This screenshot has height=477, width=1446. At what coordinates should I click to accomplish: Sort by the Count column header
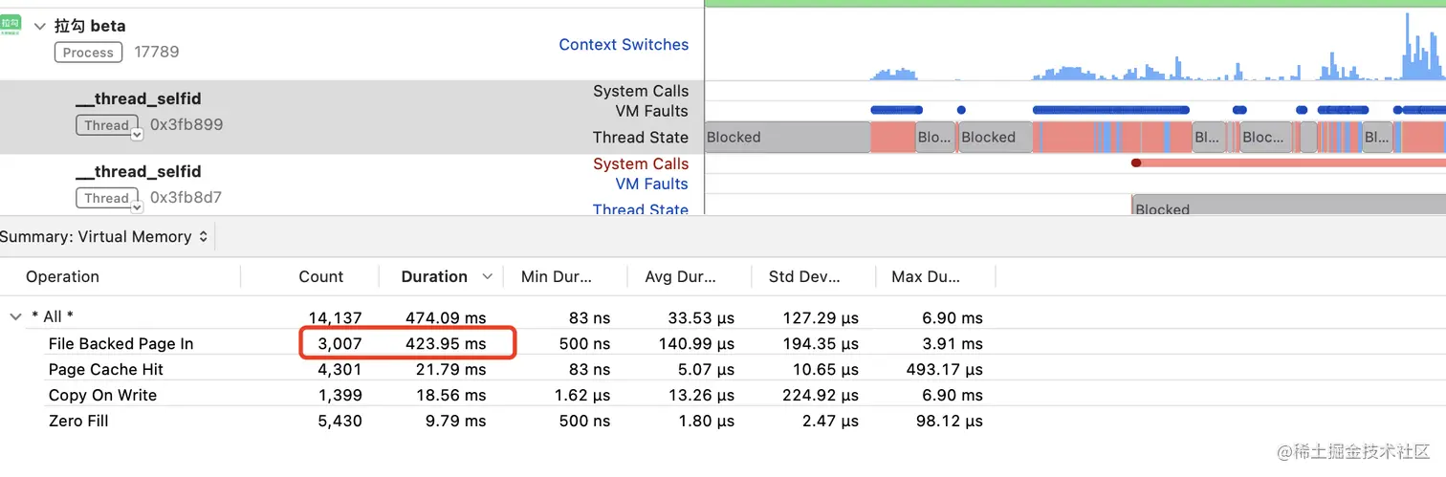point(321,276)
